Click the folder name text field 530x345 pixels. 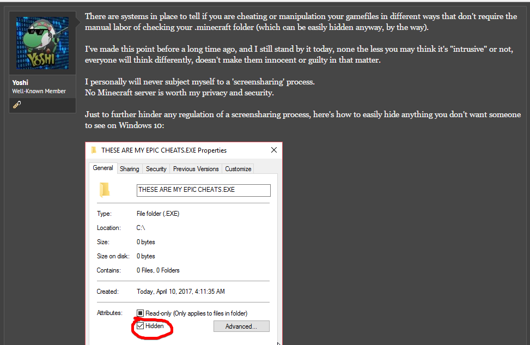pos(203,190)
